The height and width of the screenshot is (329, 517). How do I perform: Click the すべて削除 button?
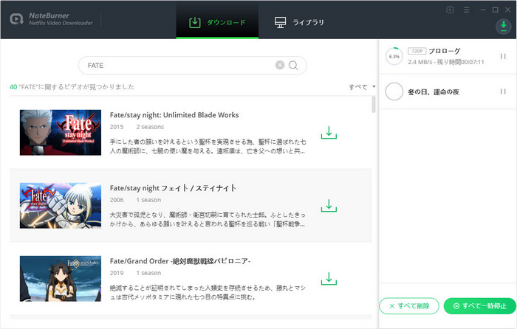409,306
